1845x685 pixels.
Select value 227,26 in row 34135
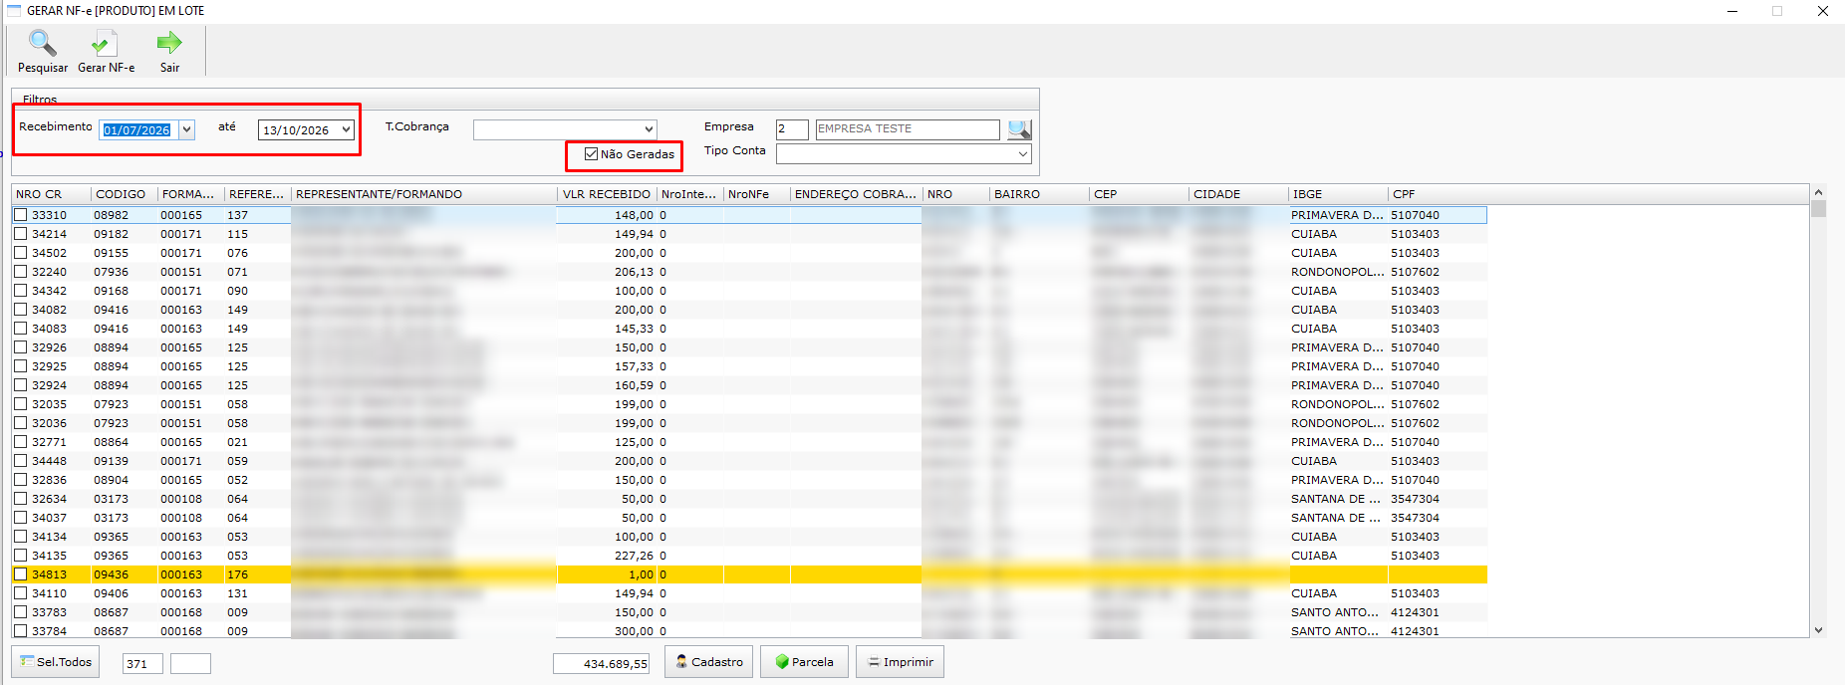click(634, 556)
